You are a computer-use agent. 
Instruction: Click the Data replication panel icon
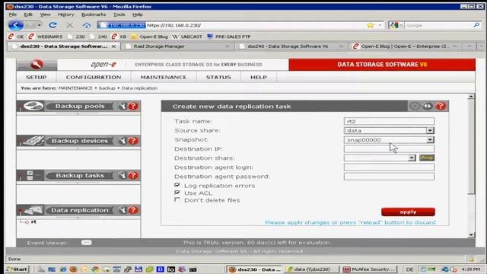point(33,210)
